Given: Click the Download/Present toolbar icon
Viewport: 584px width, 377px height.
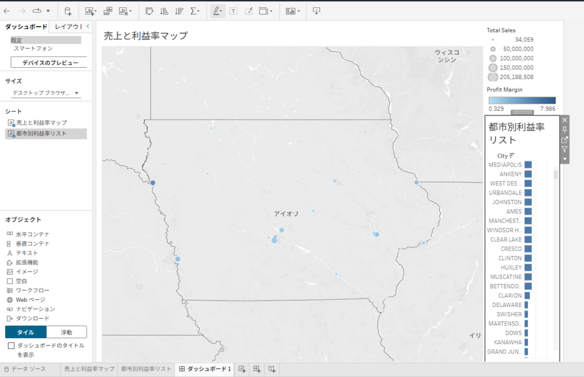Looking at the screenshot, I should point(317,11).
